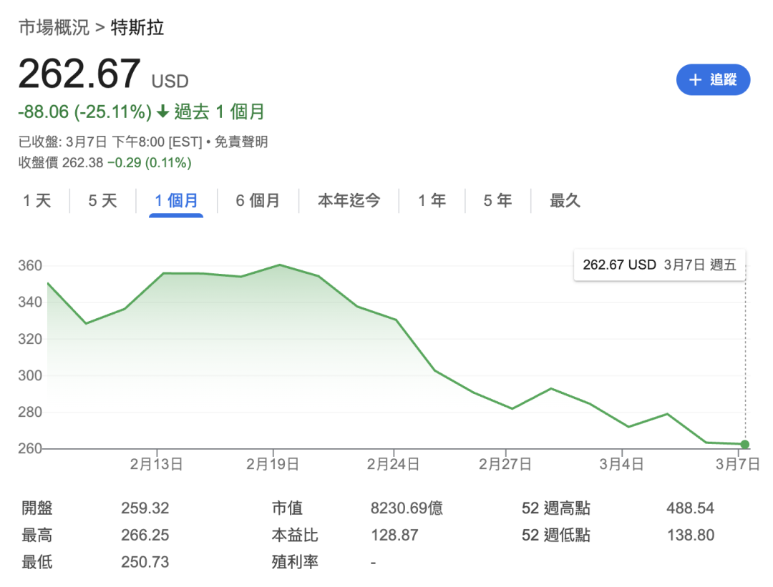Click the high price 266.25
773x587 pixels.
point(145,535)
